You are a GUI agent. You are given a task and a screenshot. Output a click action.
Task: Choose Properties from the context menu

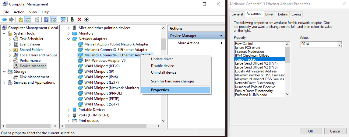[x=176, y=90]
